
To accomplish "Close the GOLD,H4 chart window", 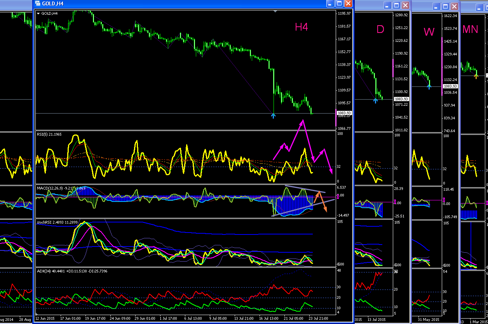I will pyautogui.click(x=348, y=4).
